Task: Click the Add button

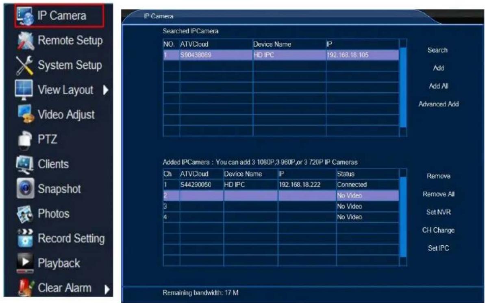Action: click(x=438, y=68)
